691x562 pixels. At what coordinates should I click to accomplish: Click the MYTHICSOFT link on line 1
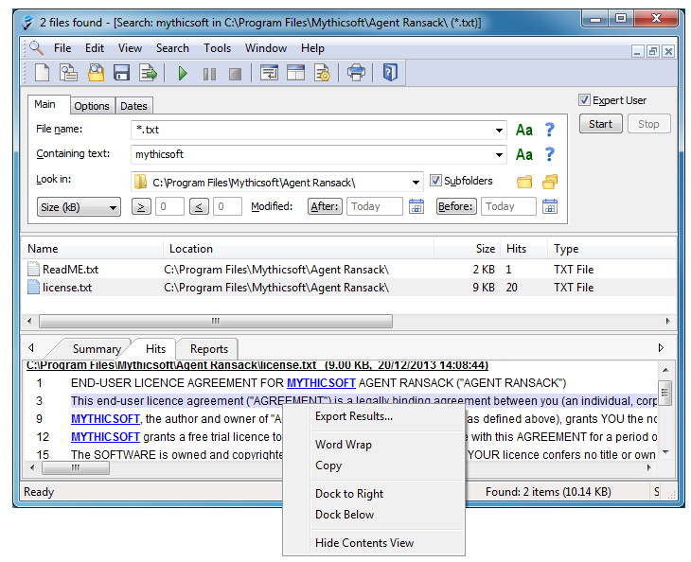point(321,383)
